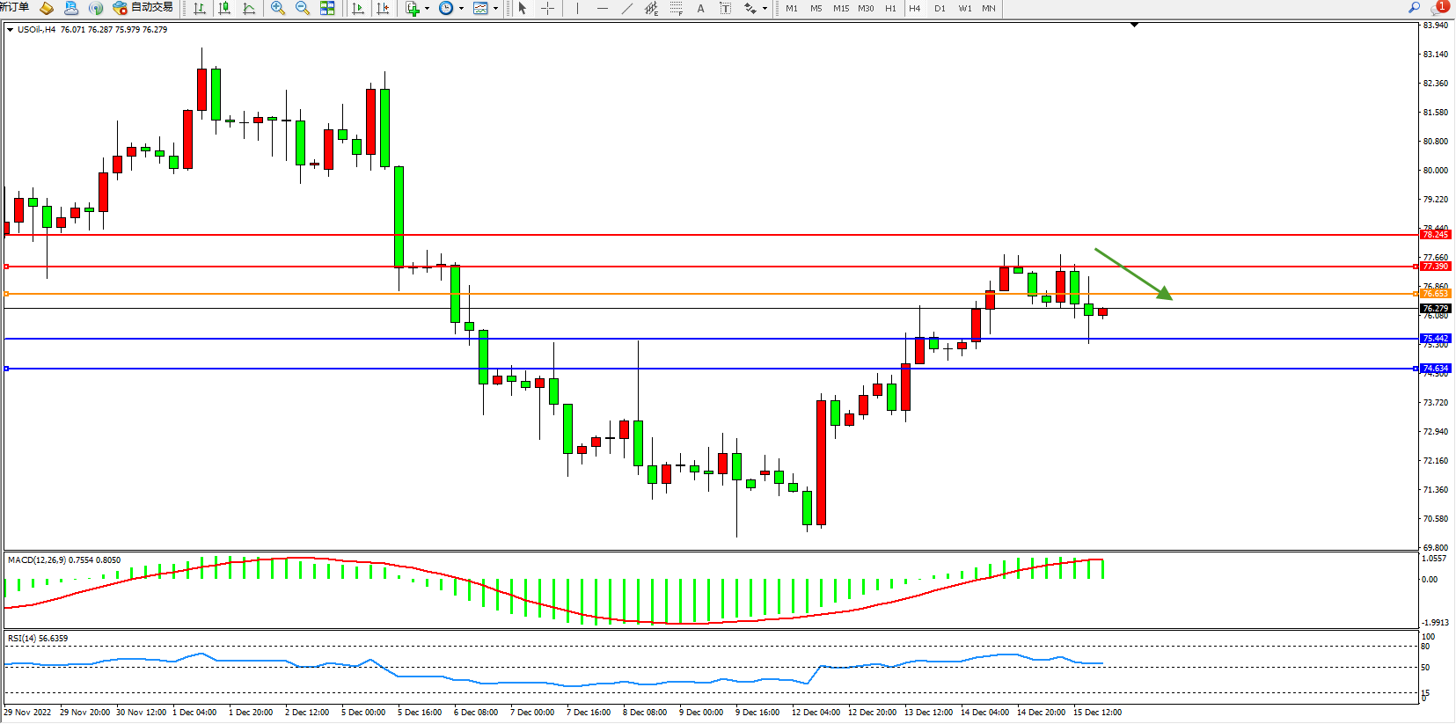Select the Fibonacci retracement tool
Image resolution: width=1456 pixels, height=724 pixels.
[x=676, y=8]
